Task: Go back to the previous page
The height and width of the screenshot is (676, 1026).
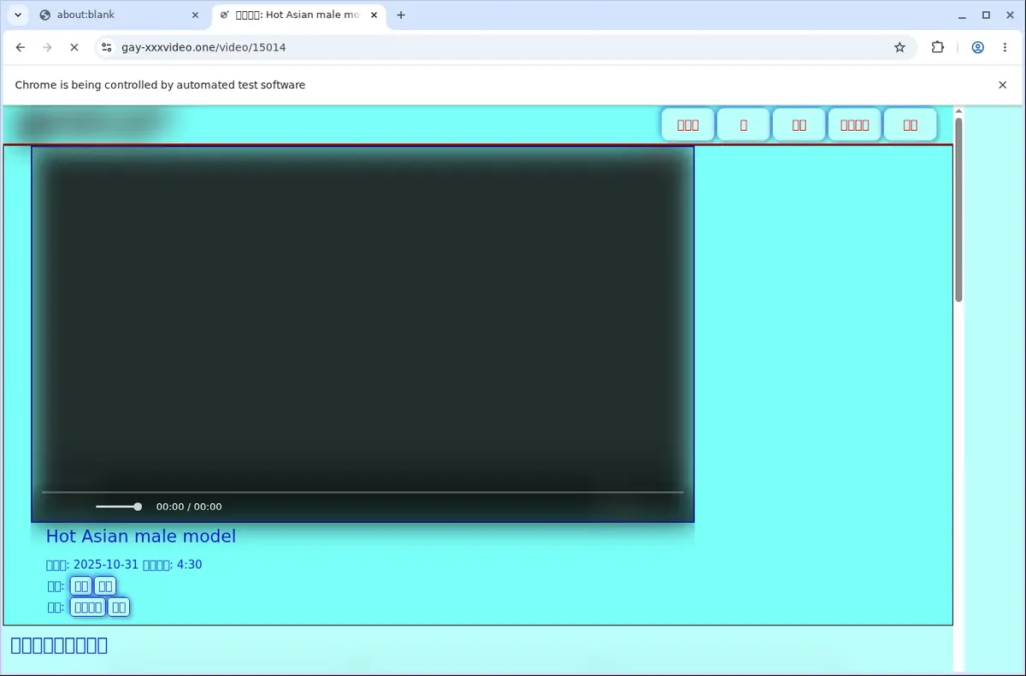Action: coord(21,47)
